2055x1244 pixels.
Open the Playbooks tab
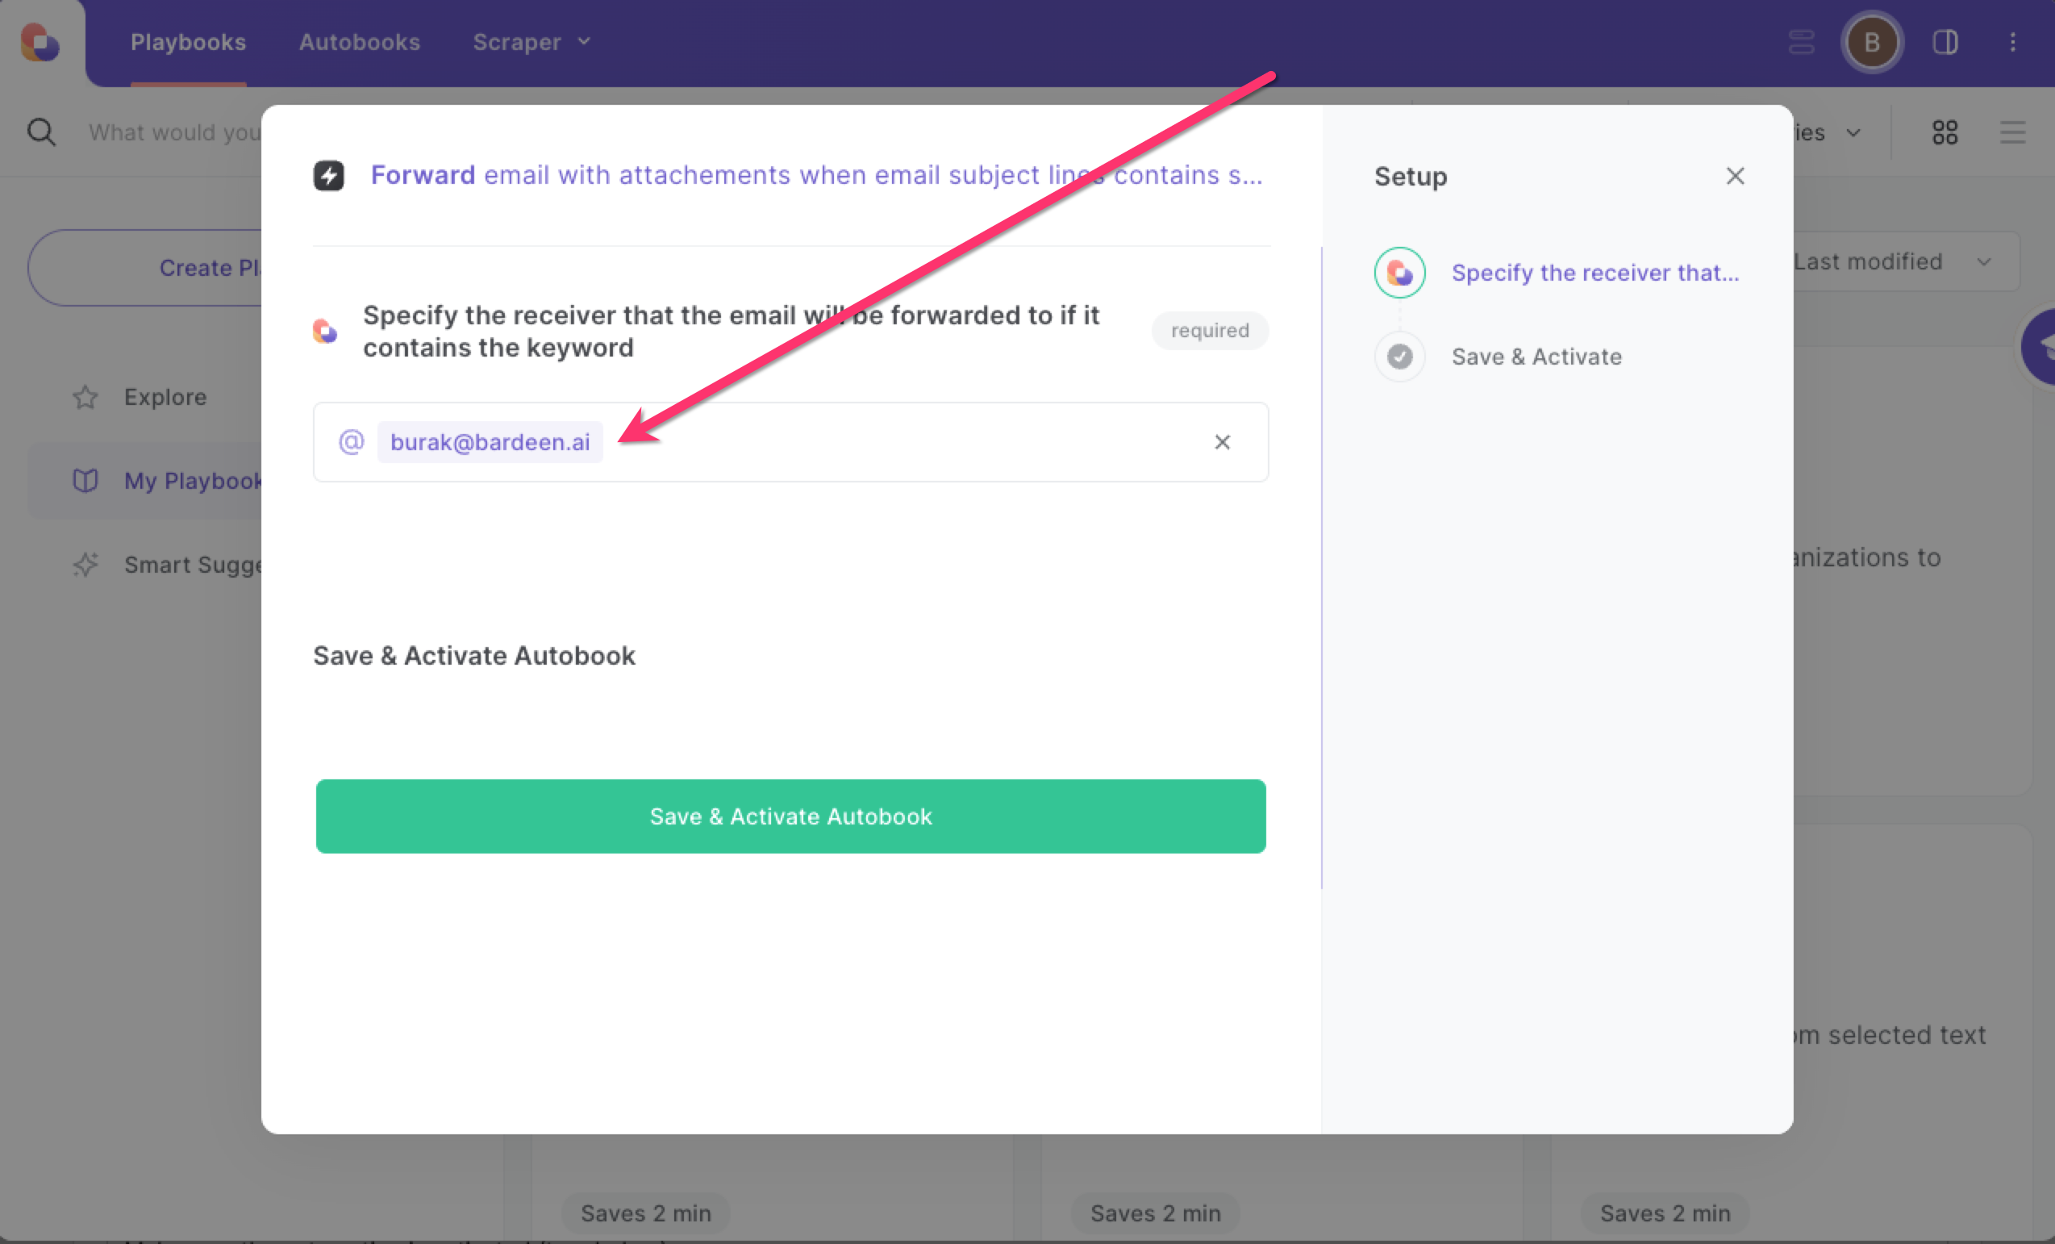[189, 42]
